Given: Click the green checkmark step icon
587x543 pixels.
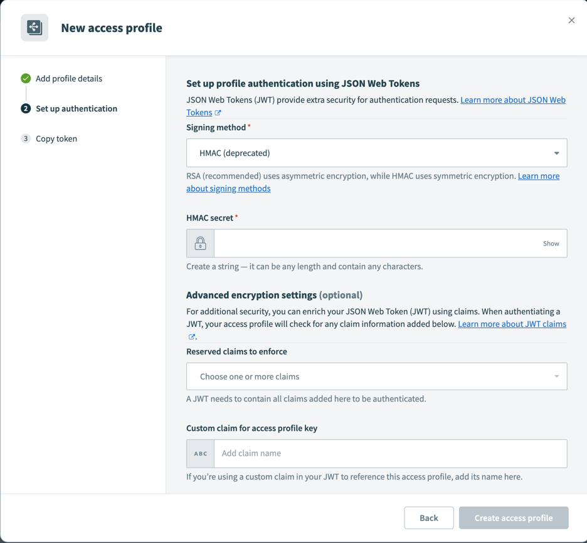Looking at the screenshot, I should (x=26, y=78).
